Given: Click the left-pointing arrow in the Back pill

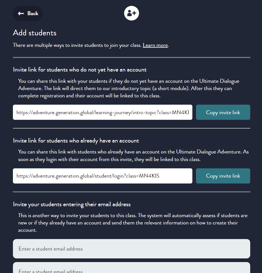Looking at the screenshot, I should [x=20, y=13].
